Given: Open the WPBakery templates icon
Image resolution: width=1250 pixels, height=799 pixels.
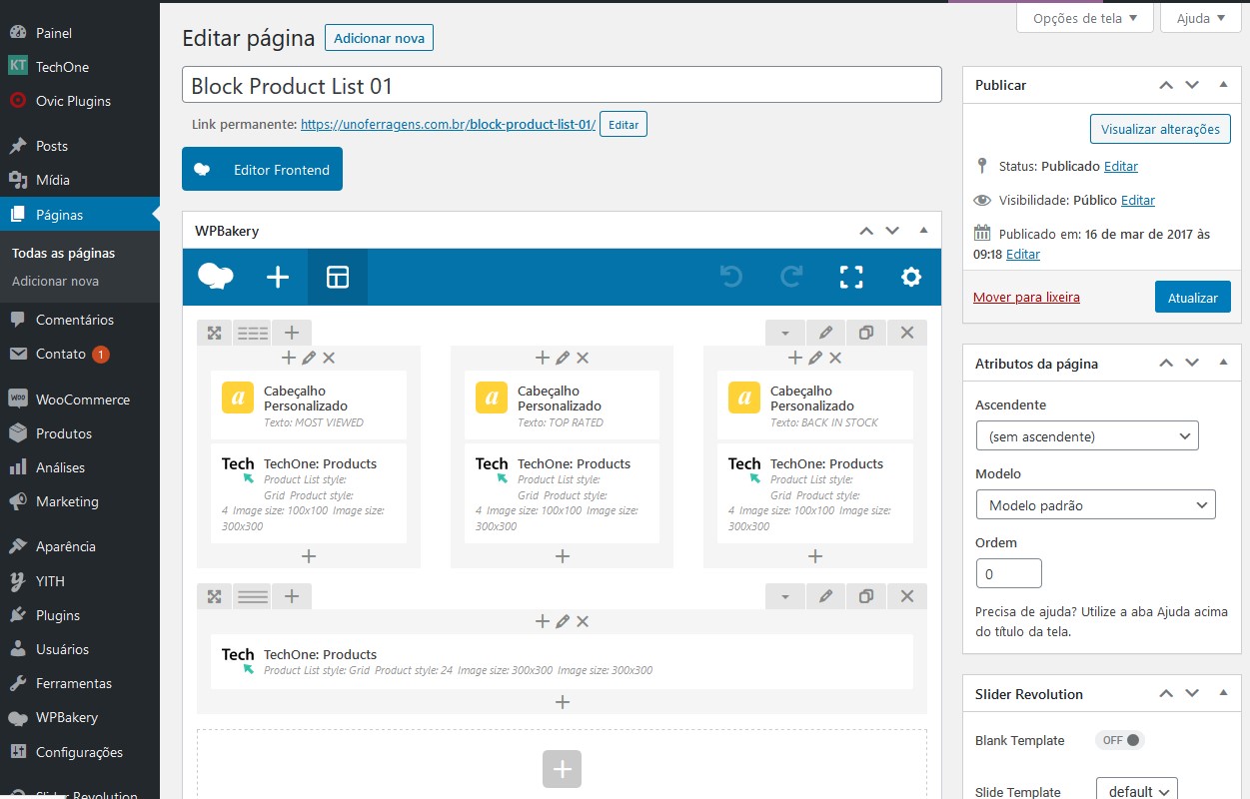Looking at the screenshot, I should pyautogui.click(x=338, y=277).
